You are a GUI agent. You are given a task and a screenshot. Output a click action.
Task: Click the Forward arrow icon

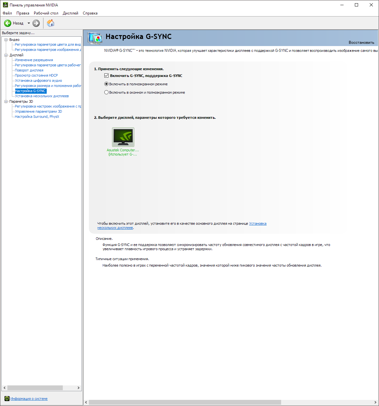coord(36,23)
